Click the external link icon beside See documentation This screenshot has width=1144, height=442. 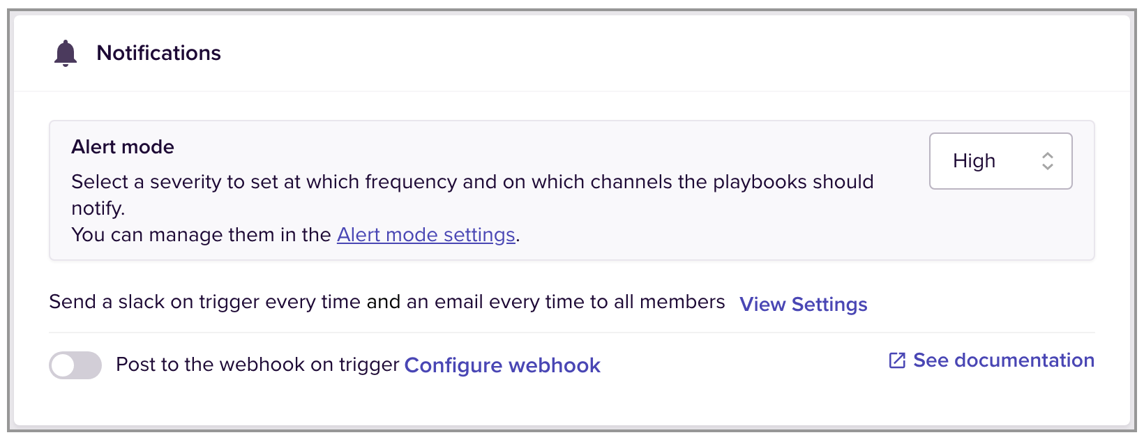coord(897,360)
